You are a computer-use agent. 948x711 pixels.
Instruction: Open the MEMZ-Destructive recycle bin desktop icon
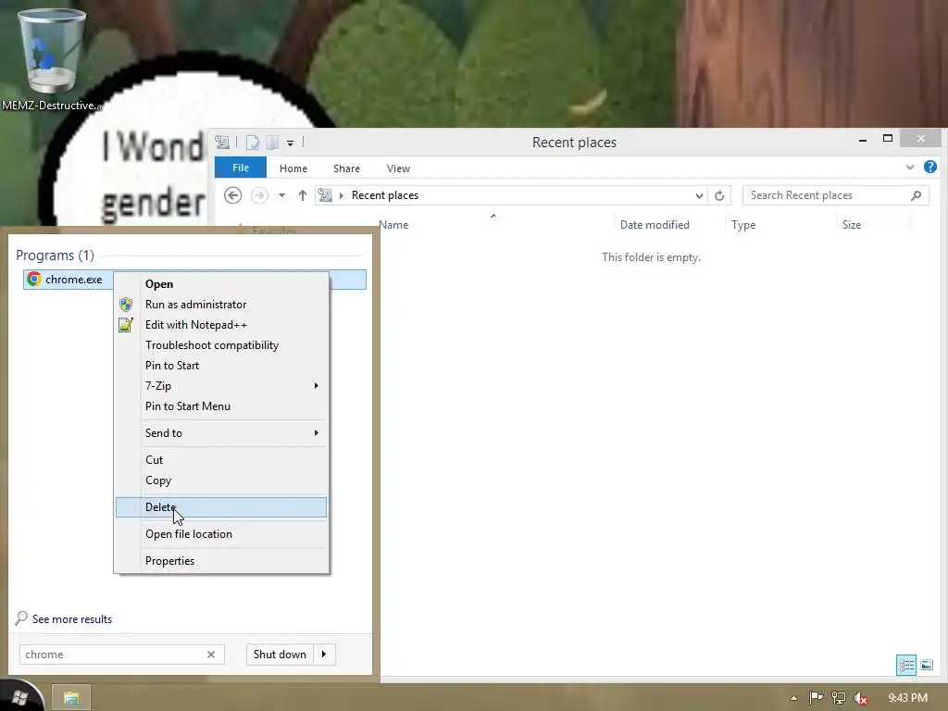point(52,59)
